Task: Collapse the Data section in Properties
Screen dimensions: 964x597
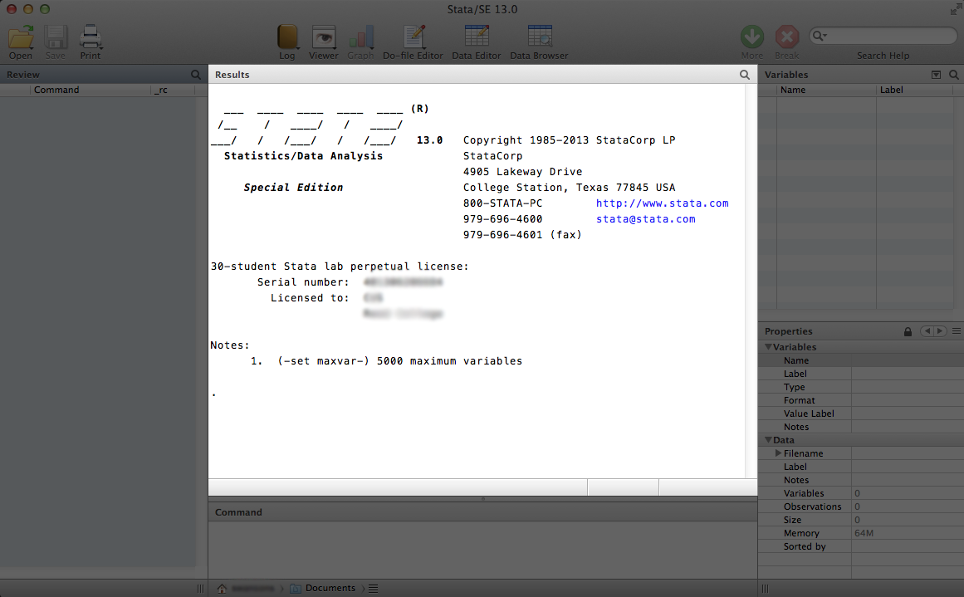Action: (x=768, y=440)
